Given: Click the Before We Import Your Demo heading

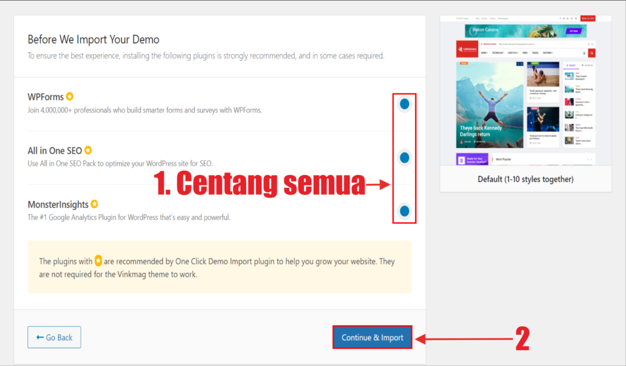Looking at the screenshot, I should 94,40.
